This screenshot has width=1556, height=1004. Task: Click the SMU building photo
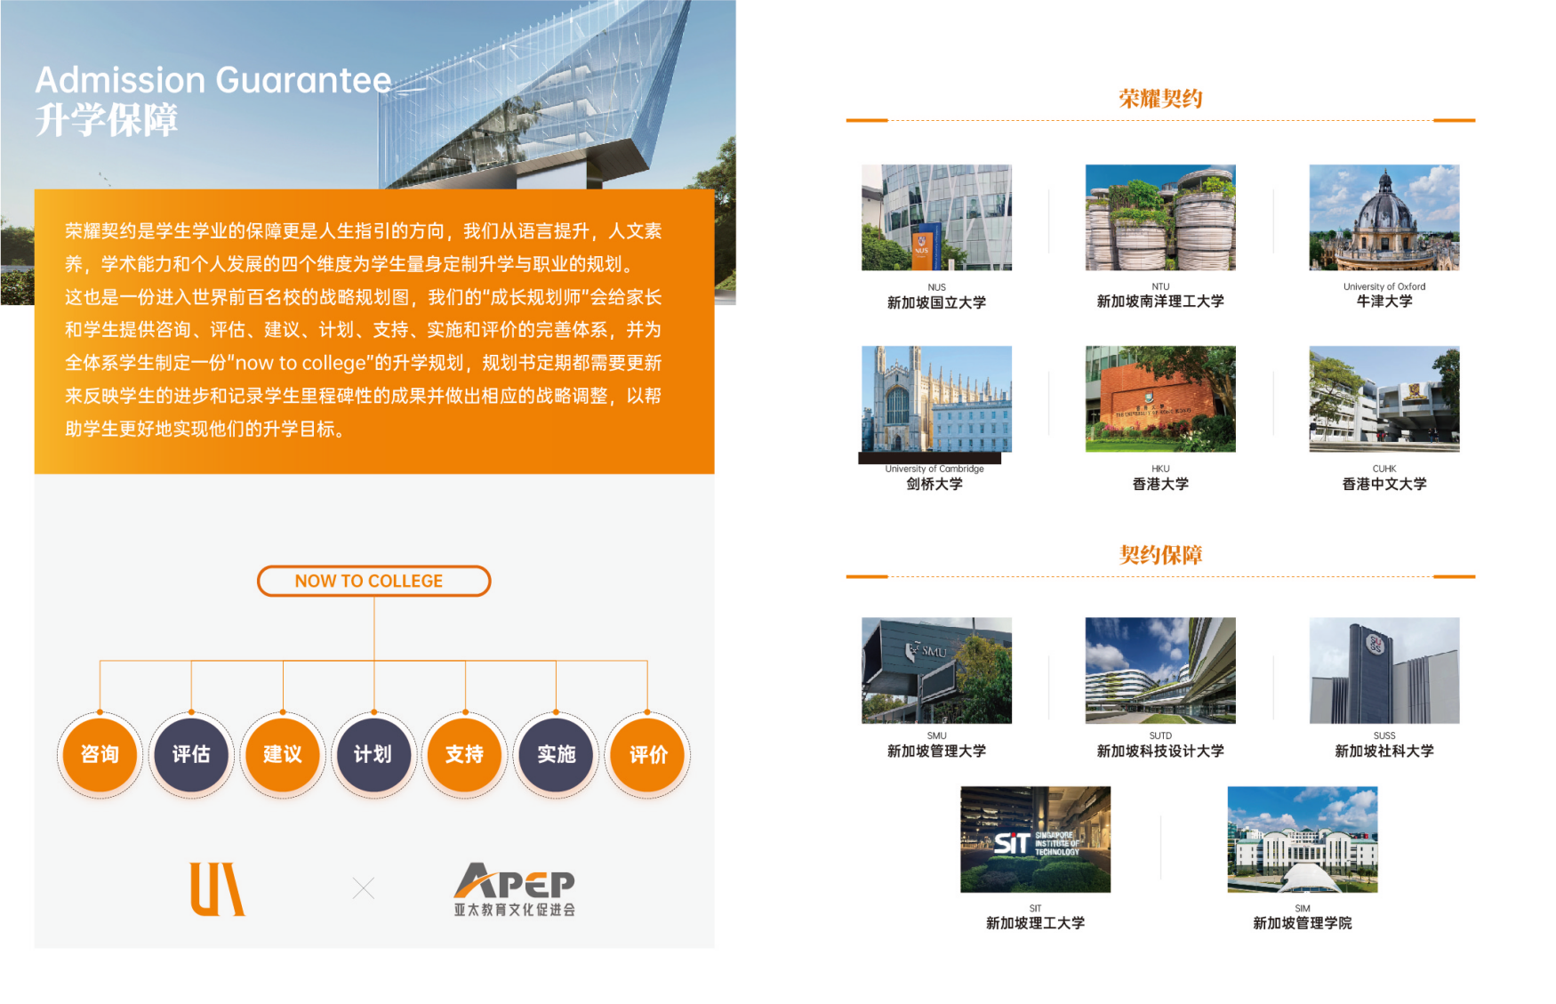click(936, 670)
